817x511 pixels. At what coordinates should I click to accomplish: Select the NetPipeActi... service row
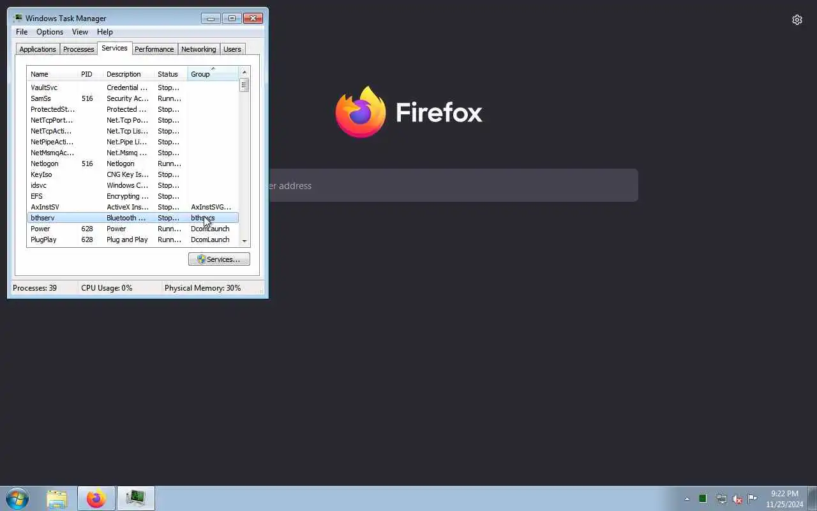(133, 142)
